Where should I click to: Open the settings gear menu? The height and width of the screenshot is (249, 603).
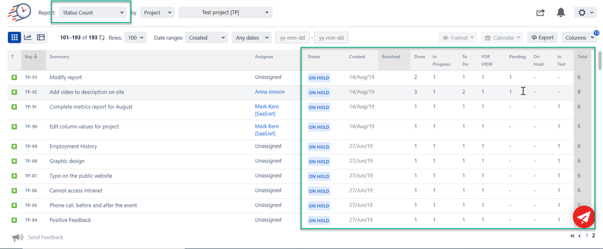click(585, 12)
